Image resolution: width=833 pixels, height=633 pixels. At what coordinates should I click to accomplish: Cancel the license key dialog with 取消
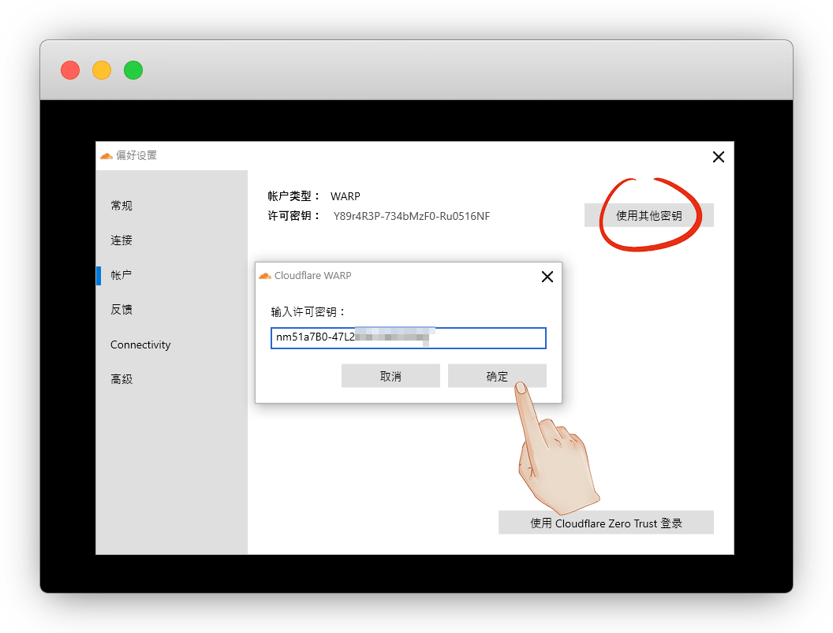(390, 376)
